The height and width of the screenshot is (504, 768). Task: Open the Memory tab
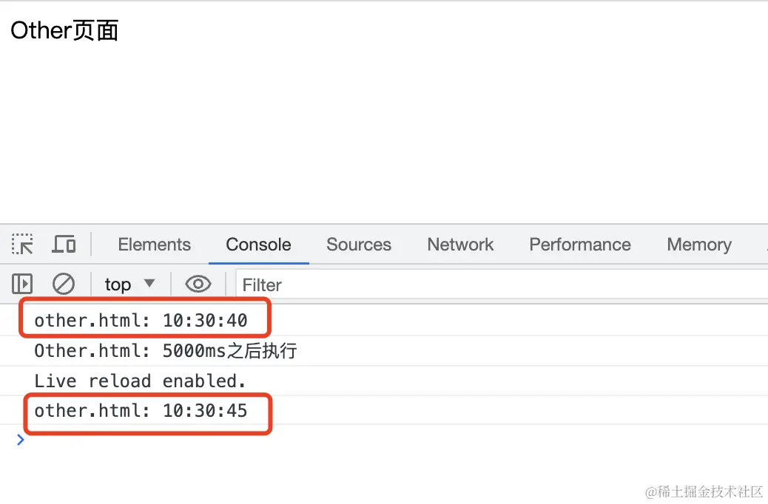tap(698, 245)
